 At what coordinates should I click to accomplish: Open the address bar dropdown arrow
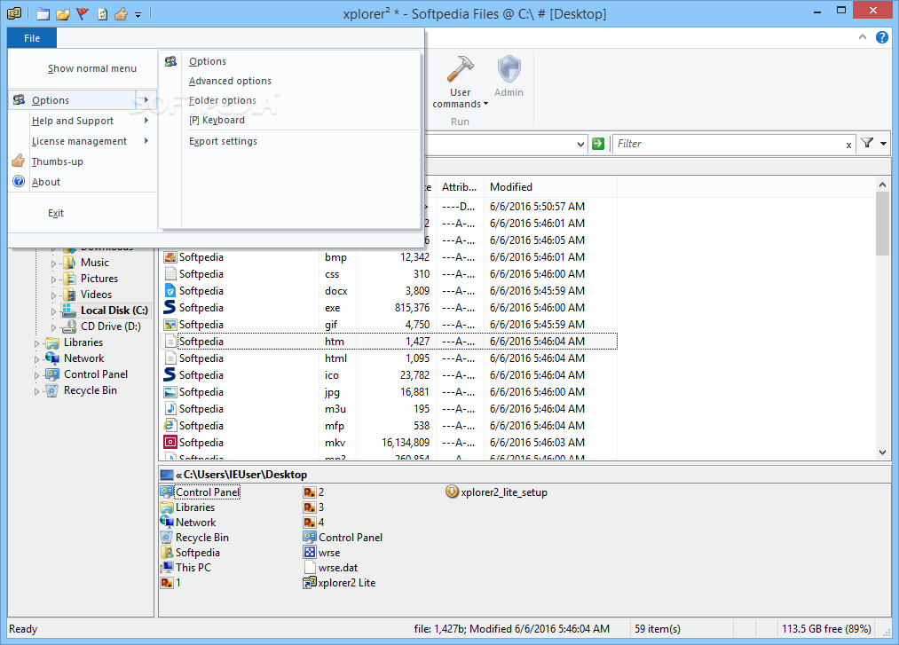point(580,144)
